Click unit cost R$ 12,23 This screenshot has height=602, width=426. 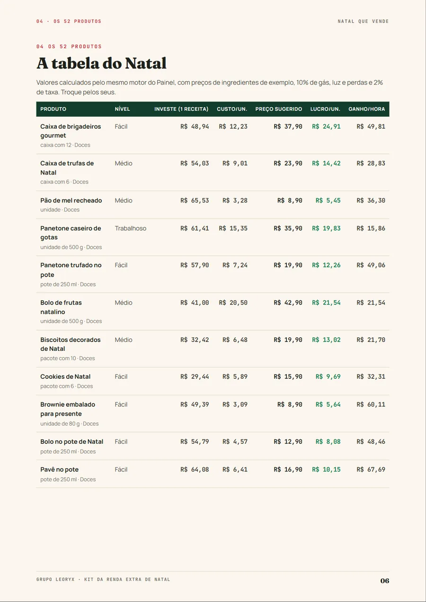[233, 127]
